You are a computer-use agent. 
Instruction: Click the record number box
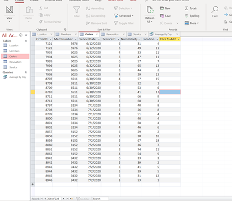[54, 198]
